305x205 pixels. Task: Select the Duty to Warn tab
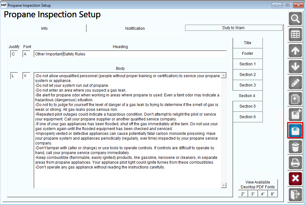pos(234,28)
